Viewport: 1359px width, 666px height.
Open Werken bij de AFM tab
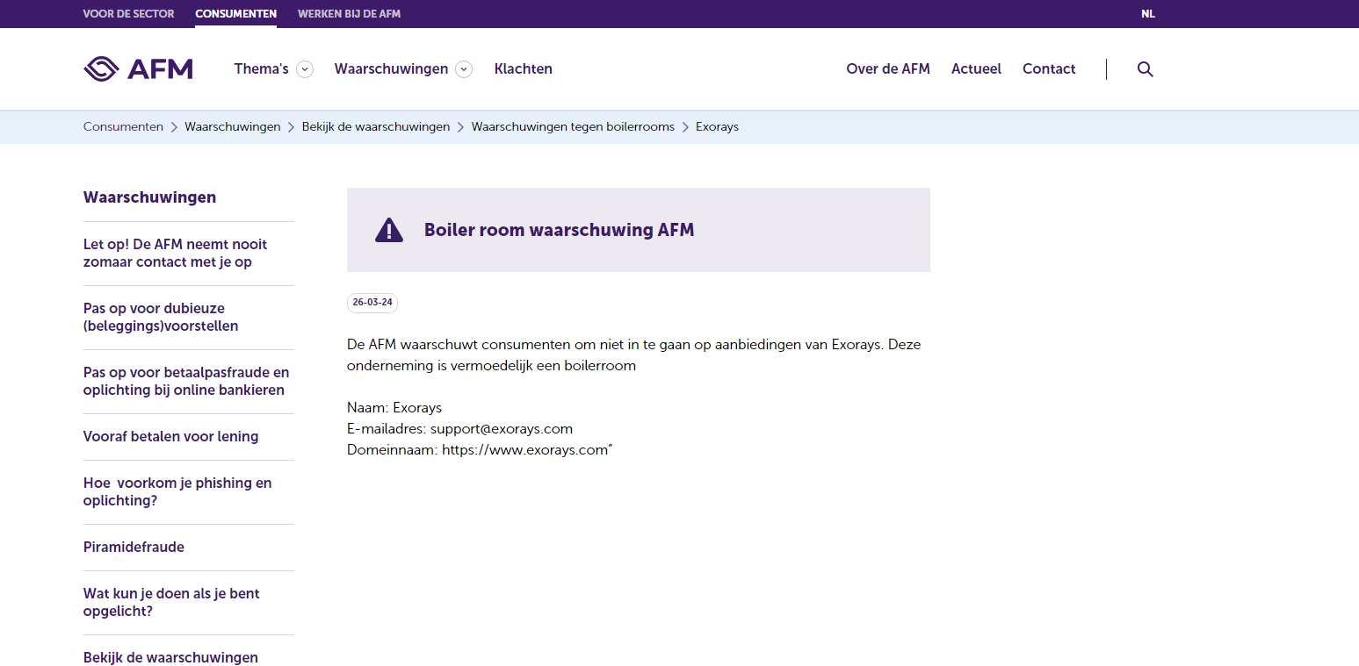349,14
